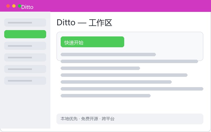Click the yellow minimize window dot
This screenshot has width=211, height=132.
[14, 6]
